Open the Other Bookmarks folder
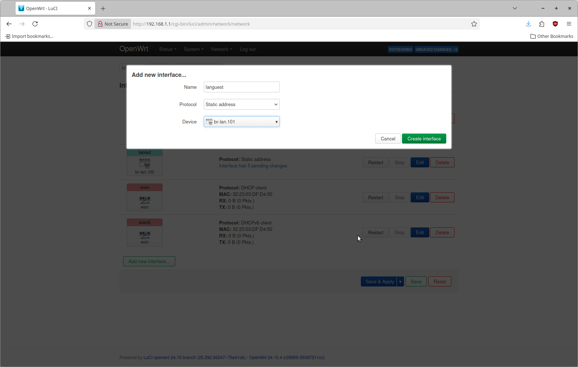 552,36
